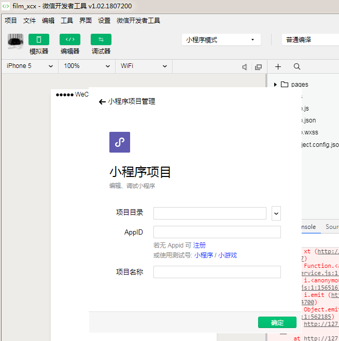Open the 文件 menu
Viewport: 339px width, 341px height.
(x=30, y=20)
